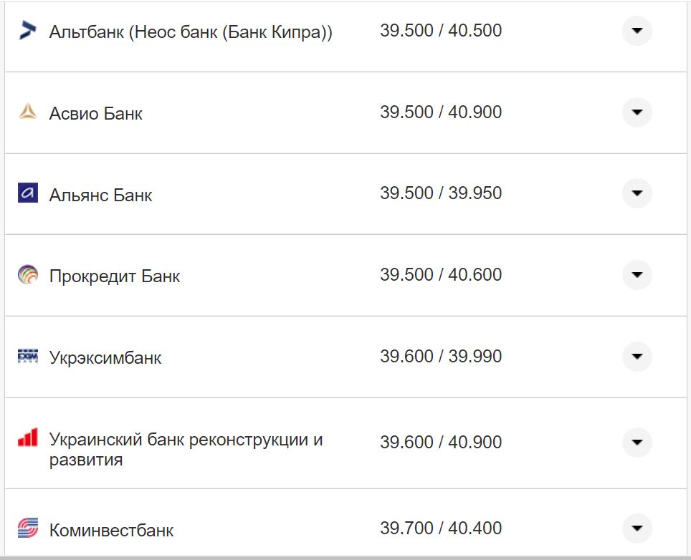The image size is (691, 560).
Task: Open the Укрэксимбанк dropdown arrow
Action: click(x=637, y=356)
